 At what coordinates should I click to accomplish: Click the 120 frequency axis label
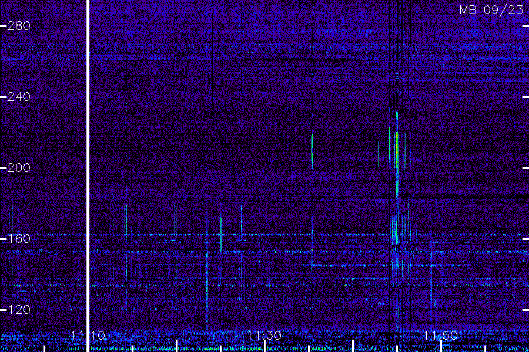click(19, 310)
